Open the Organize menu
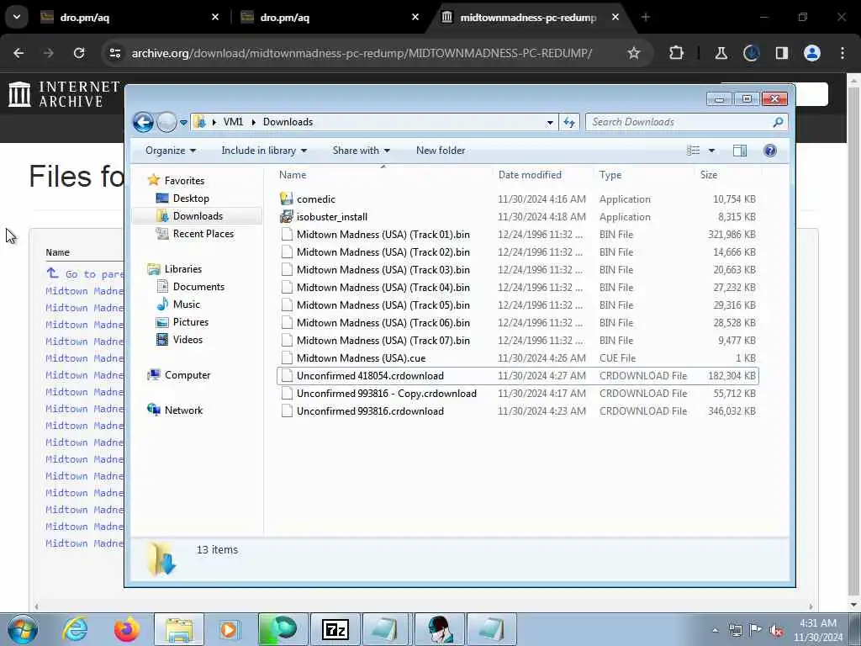The height and width of the screenshot is (646, 861). coord(170,151)
